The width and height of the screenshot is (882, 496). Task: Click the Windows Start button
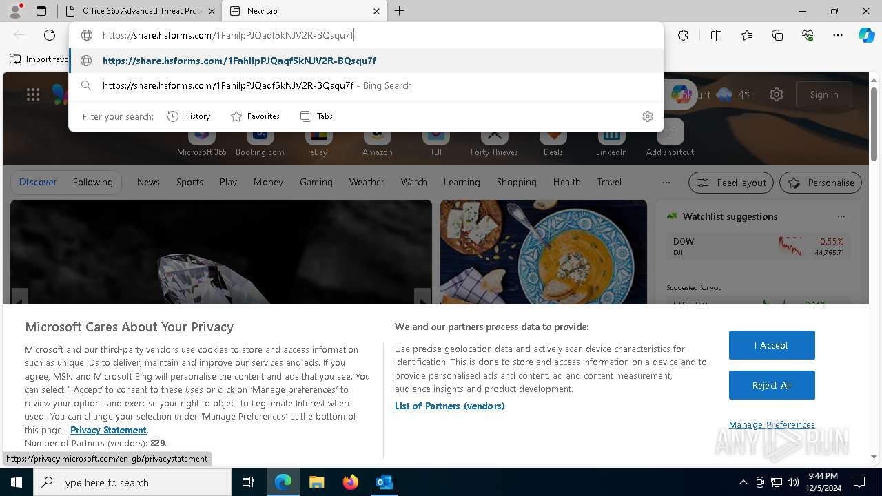[x=17, y=482]
